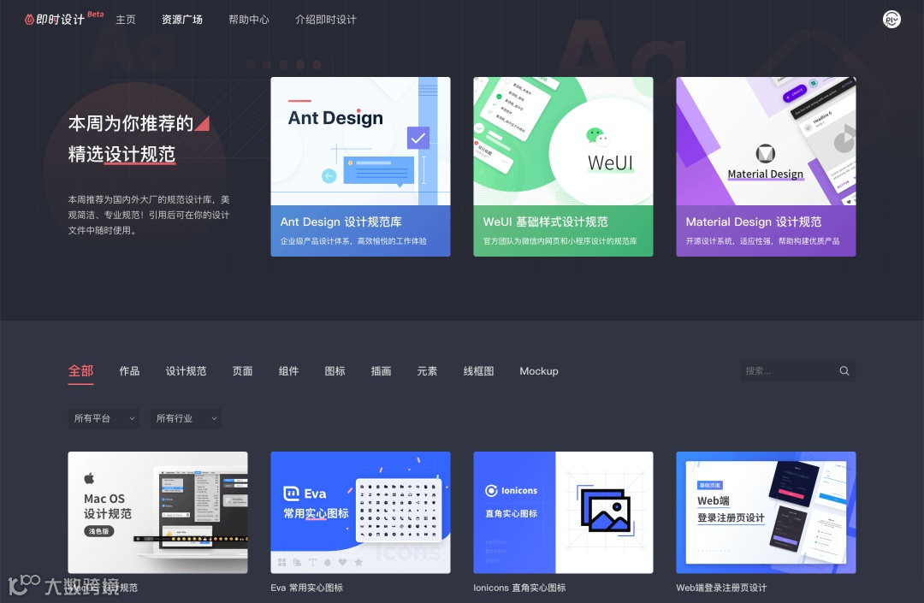This screenshot has height=603, width=924.
Task: Open the 资源广场 nav item
Action: (x=182, y=20)
